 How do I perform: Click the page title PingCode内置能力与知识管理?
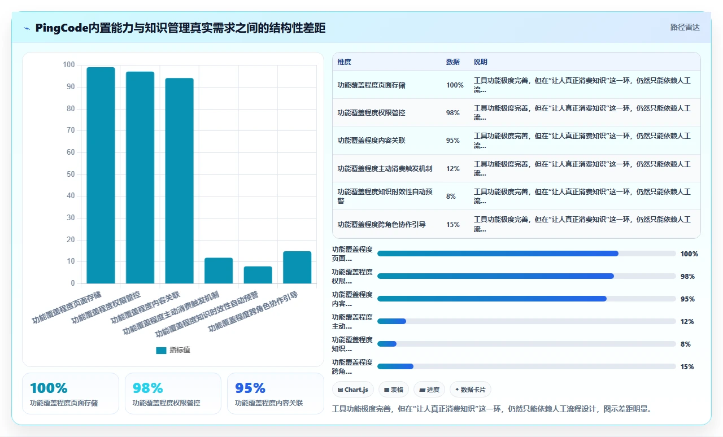[180, 28]
